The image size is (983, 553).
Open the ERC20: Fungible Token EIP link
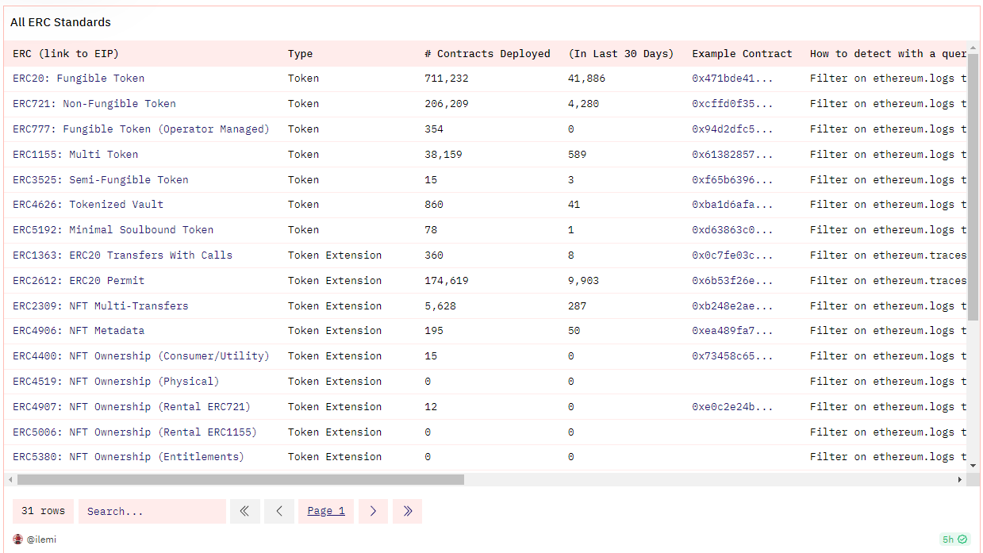coord(77,78)
